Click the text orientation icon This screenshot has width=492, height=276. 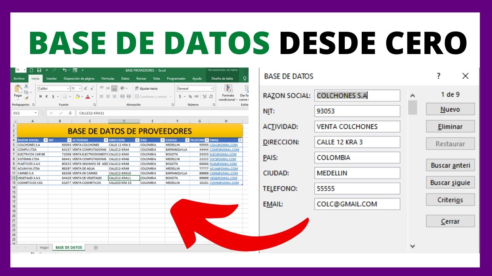(x=122, y=88)
